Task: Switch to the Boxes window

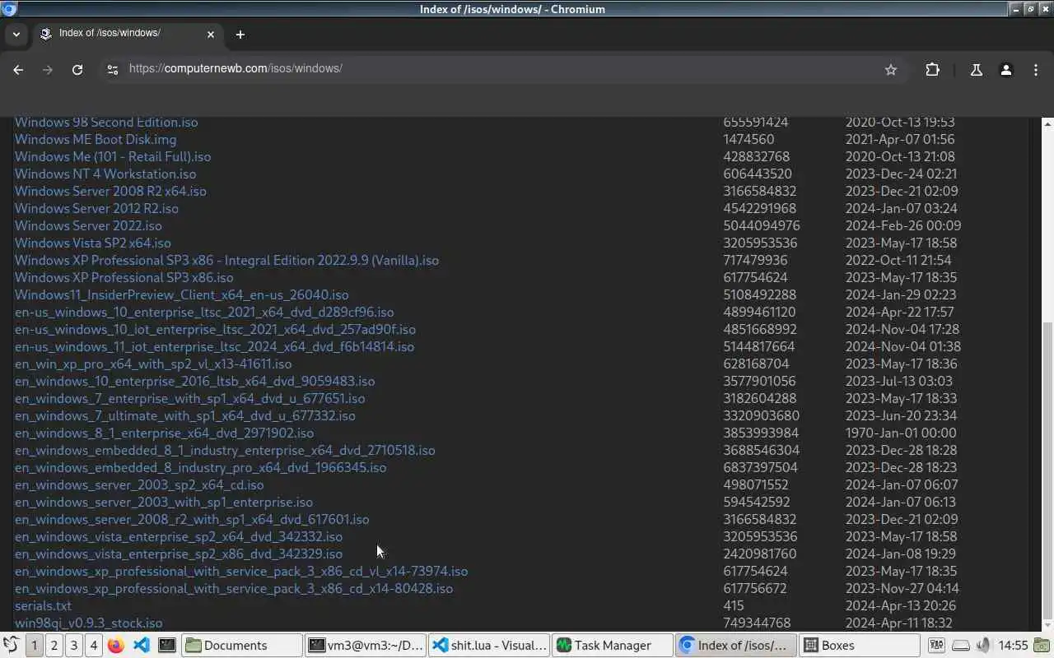Action: tap(859, 646)
